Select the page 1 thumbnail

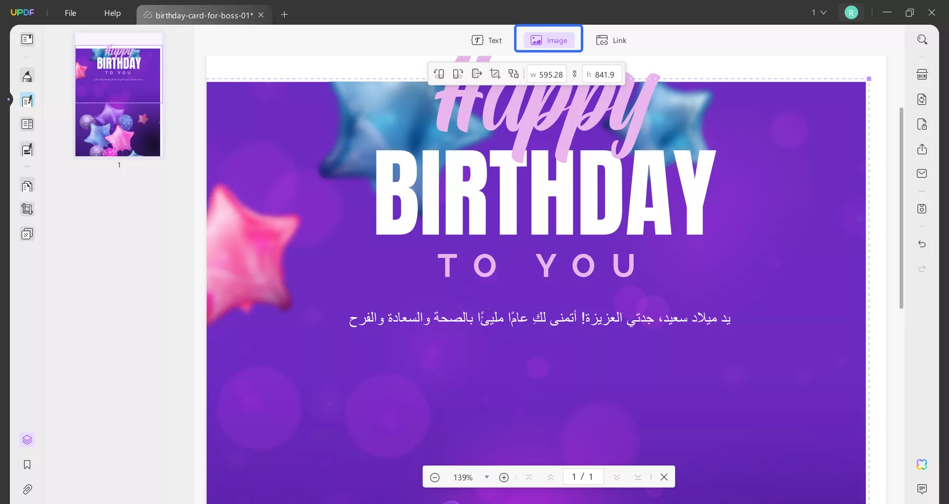119,96
